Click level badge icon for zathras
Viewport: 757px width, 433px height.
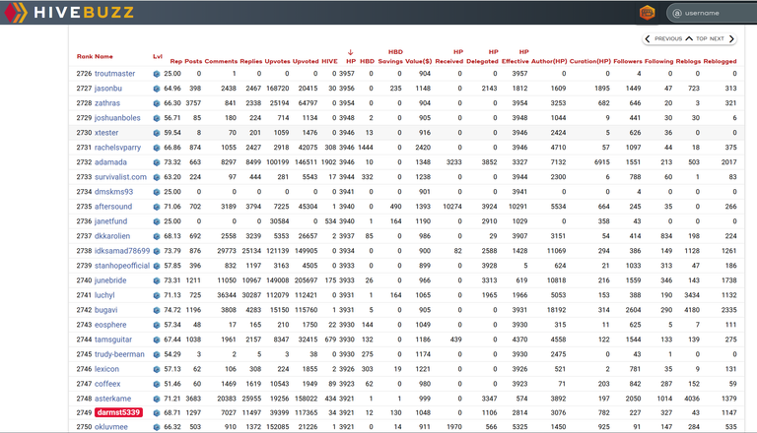[157, 103]
